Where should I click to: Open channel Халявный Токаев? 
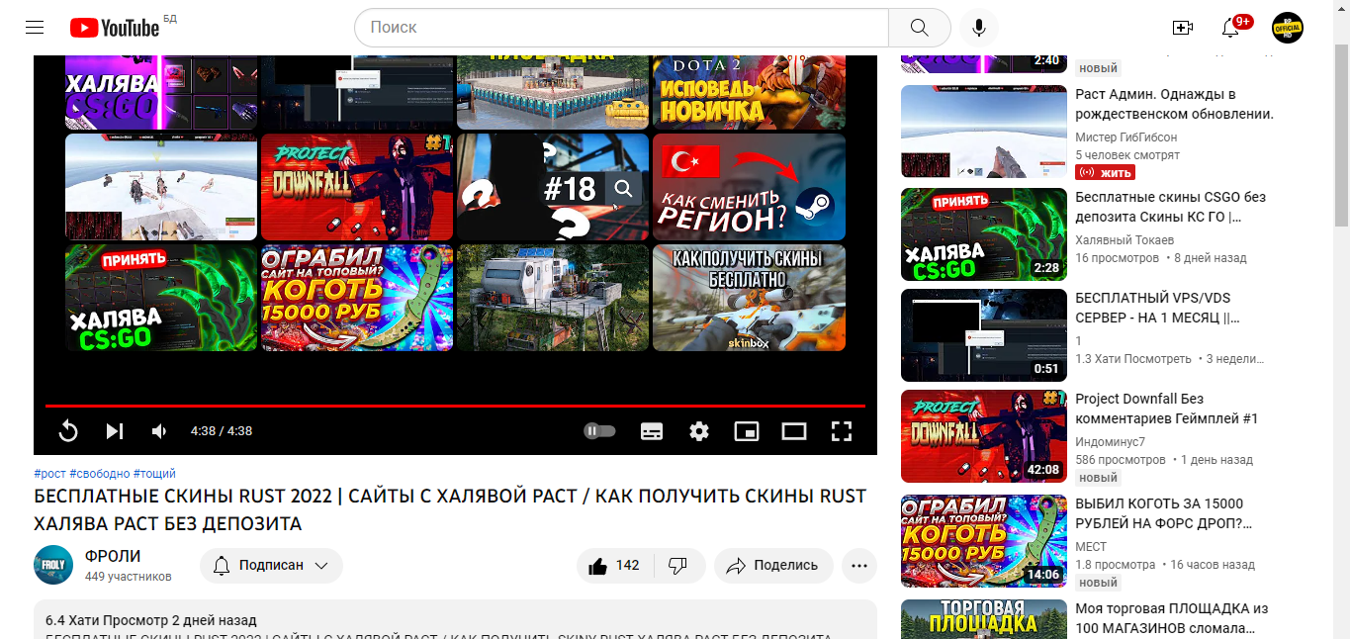(x=1125, y=240)
